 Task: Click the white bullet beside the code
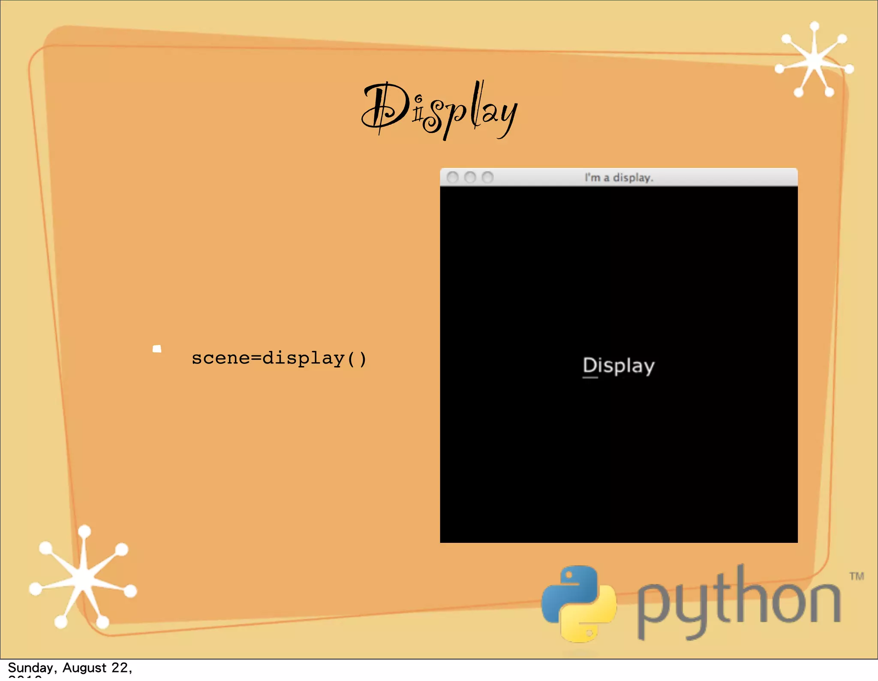157,349
